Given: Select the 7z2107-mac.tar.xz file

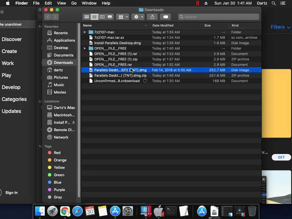Looking at the screenshot, I should [171, 38].
